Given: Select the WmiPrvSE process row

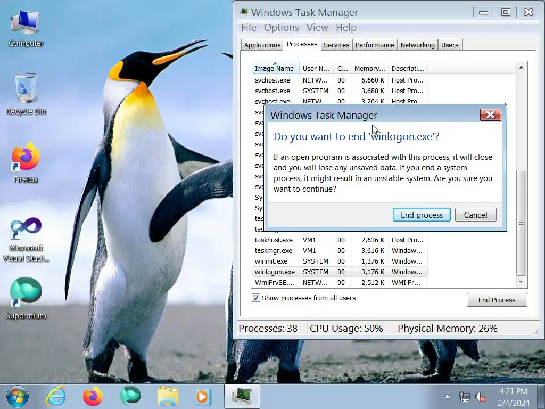Looking at the screenshot, I should [339, 282].
